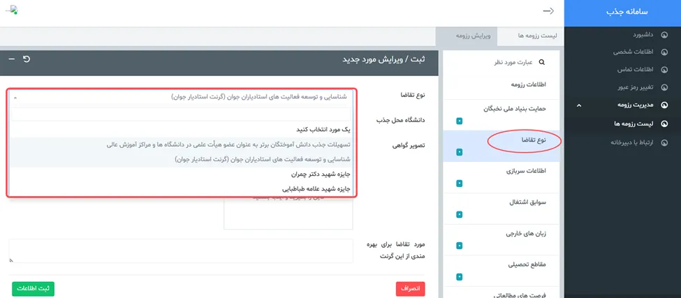Click the اطلاعات شخصی sidebar icon
The height and width of the screenshot is (298, 681).
pyautogui.click(x=664, y=52)
